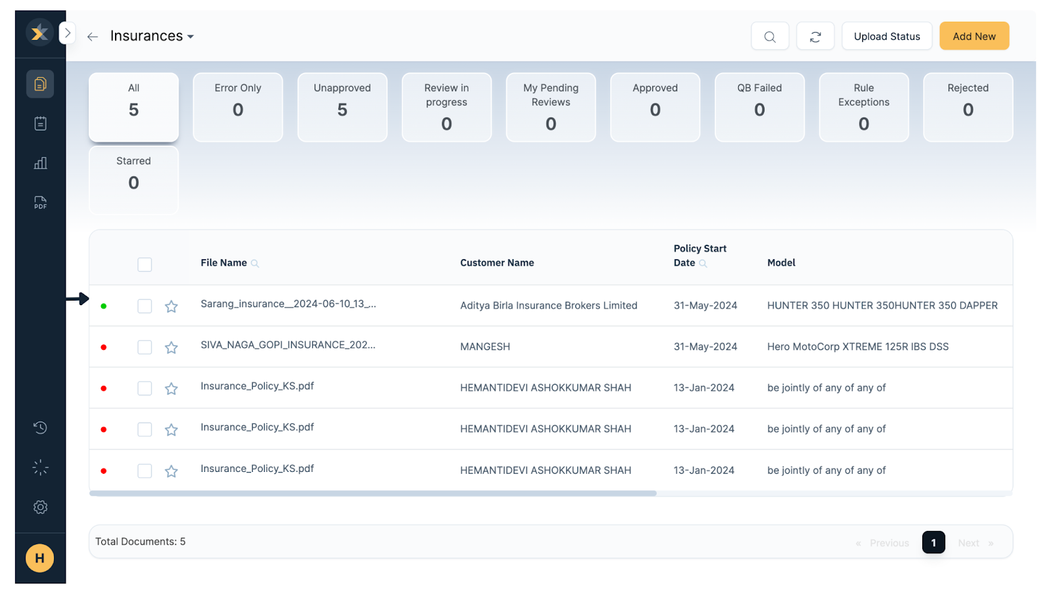The height and width of the screenshot is (594, 1051).
Task: Click Total Documents: 5 label
Action: (141, 541)
